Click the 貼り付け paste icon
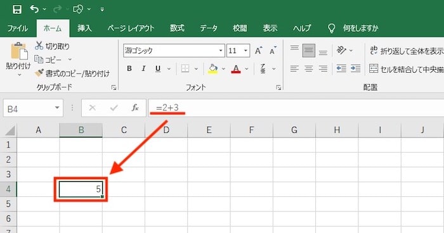Image resolution: width=444 pixels, height=233 pixels. (19, 51)
